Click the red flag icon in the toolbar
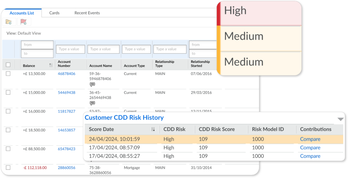This screenshot has height=178, width=348. click(x=23, y=22)
